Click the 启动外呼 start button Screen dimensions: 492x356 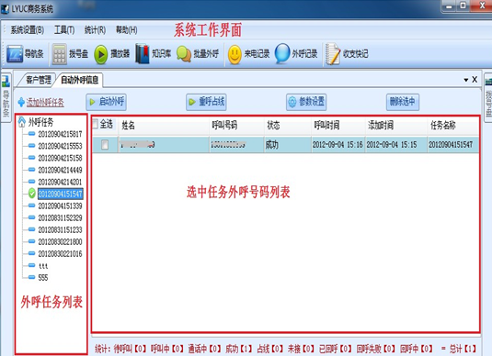[107, 102]
